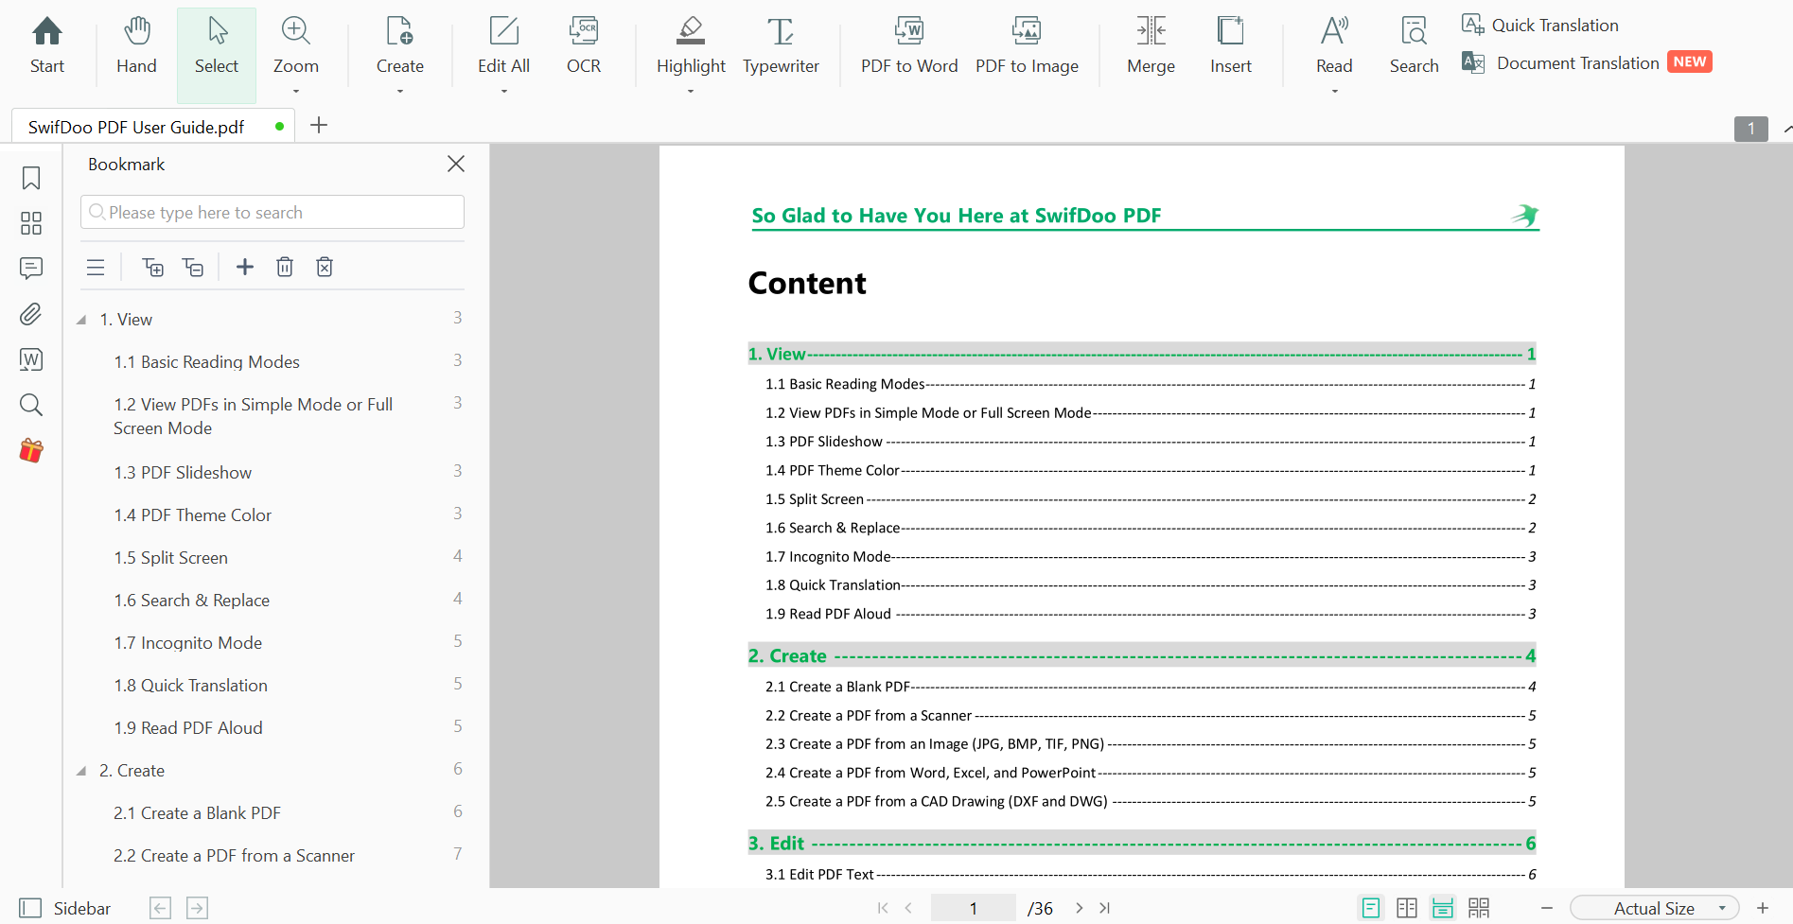Enable continuous scrolling view mode
Screen dimensions: 1793x924
[1443, 908]
